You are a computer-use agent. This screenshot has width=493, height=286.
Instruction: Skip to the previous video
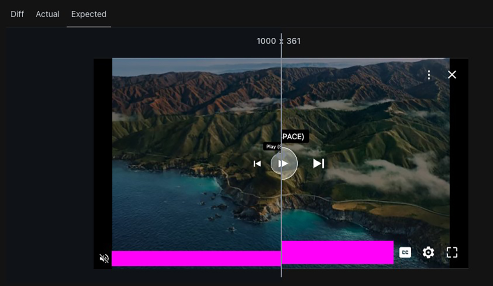click(x=257, y=164)
